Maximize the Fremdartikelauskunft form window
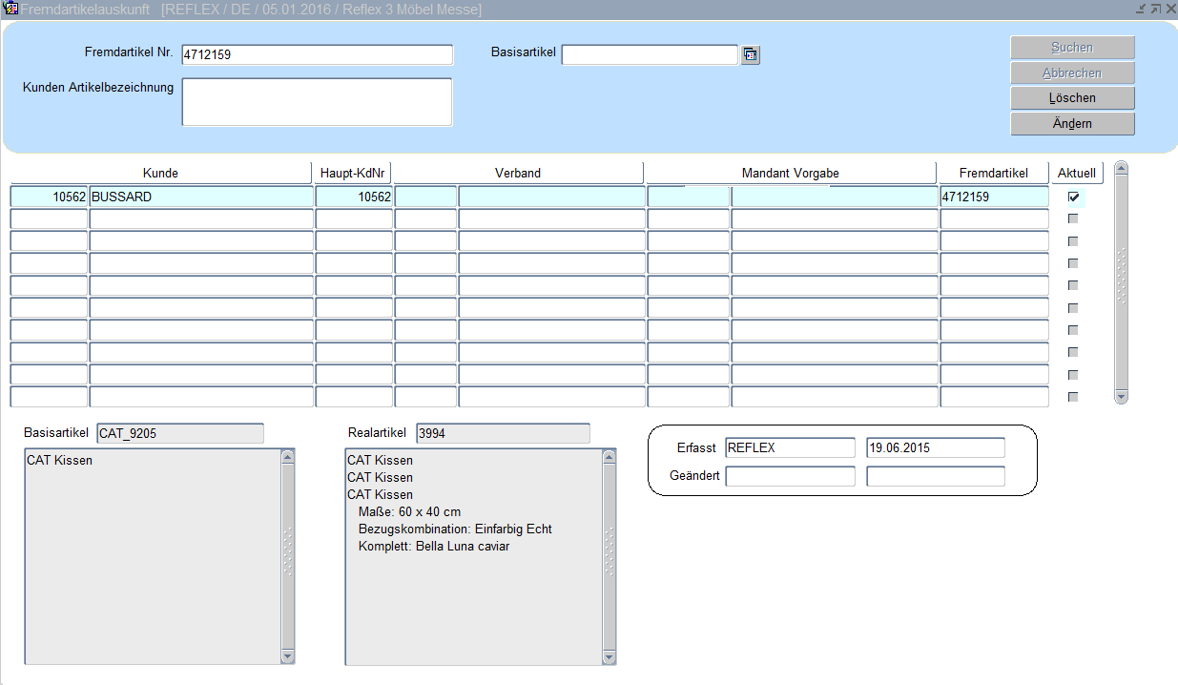 1155,9
